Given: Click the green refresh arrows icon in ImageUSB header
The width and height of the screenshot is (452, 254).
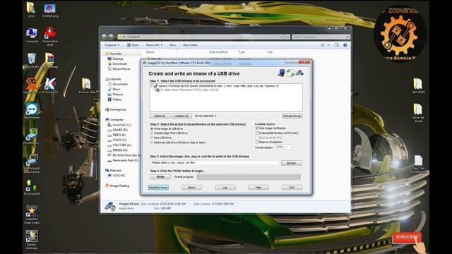Looking at the screenshot, I should pyautogui.click(x=290, y=73).
